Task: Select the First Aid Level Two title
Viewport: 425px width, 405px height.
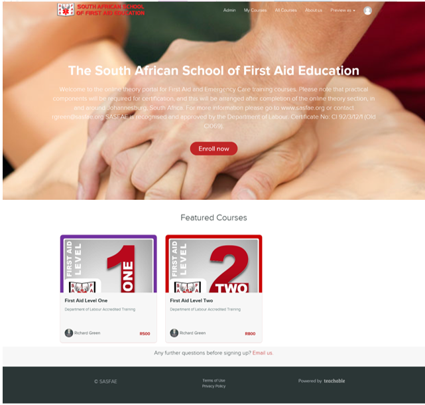Action: pos(192,301)
